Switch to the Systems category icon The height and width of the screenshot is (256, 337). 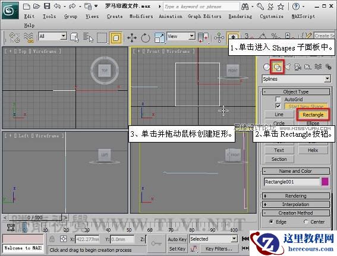click(329, 67)
